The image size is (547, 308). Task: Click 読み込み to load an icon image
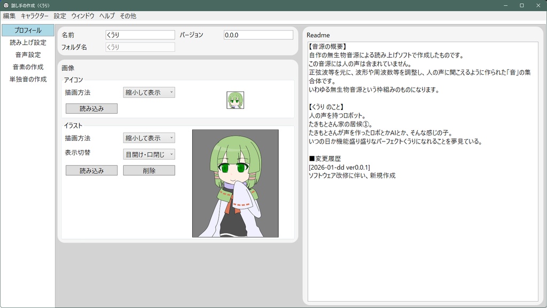(x=91, y=108)
